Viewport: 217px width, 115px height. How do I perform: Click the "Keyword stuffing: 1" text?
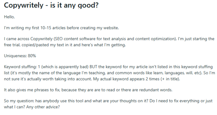click(22, 67)
